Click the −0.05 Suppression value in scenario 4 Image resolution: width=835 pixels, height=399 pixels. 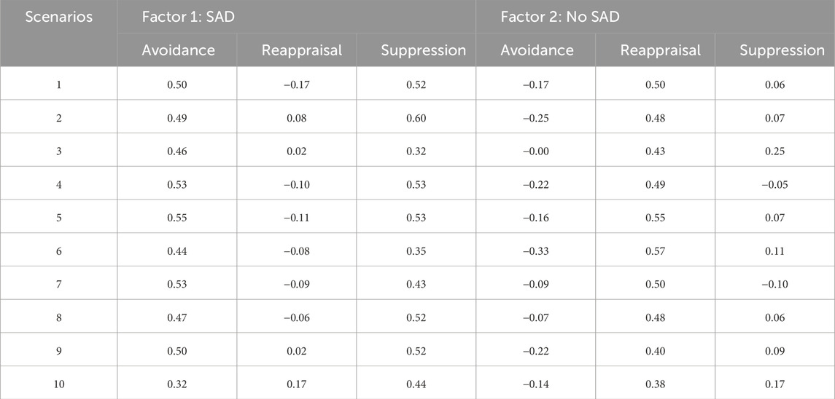coord(774,185)
